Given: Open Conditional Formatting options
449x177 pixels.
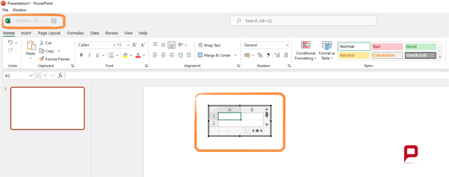Looking at the screenshot, I should tap(305, 51).
